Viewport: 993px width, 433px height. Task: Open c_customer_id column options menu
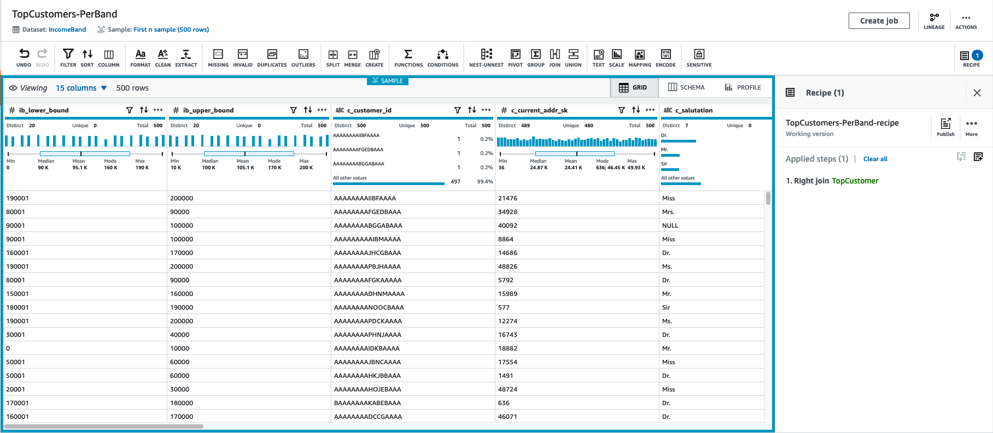486,110
